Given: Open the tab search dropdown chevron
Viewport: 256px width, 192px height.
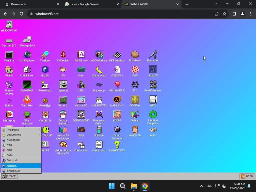Looking at the screenshot, I should [216, 3].
